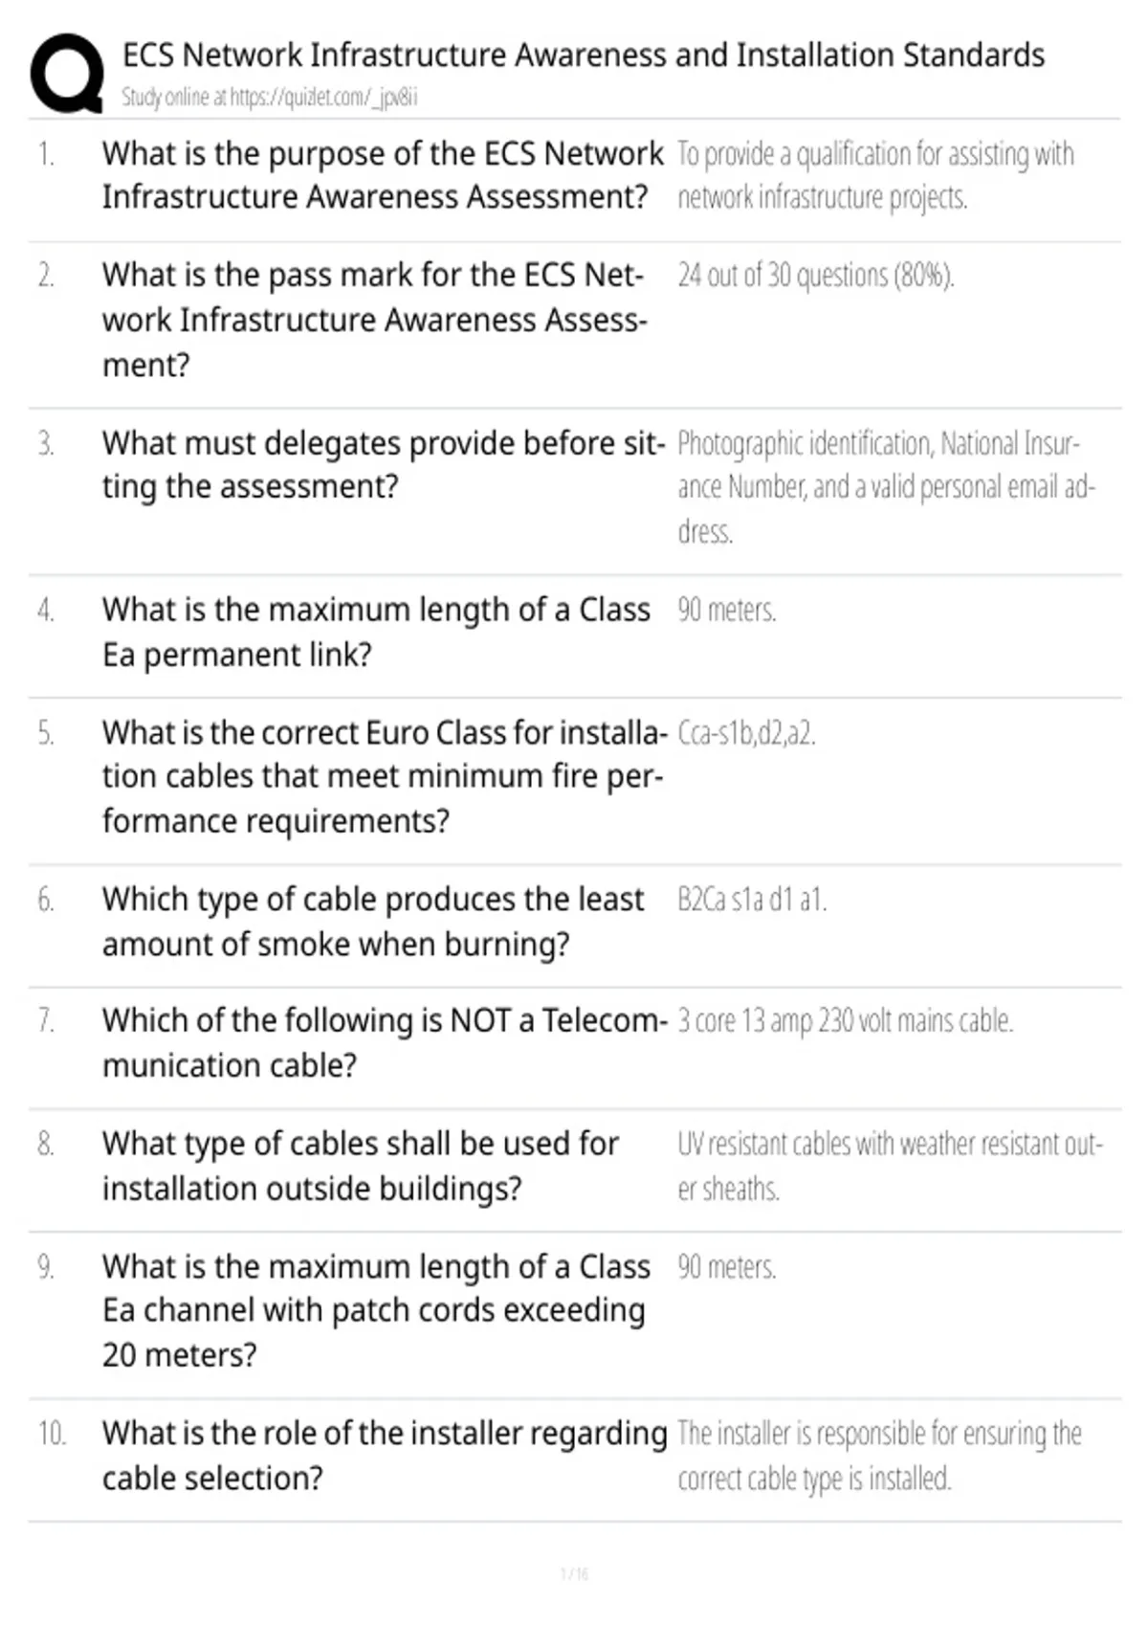This screenshot has height=1627, width=1148.
Task: Select question 5 about correct Euro Class
Action: [383, 776]
